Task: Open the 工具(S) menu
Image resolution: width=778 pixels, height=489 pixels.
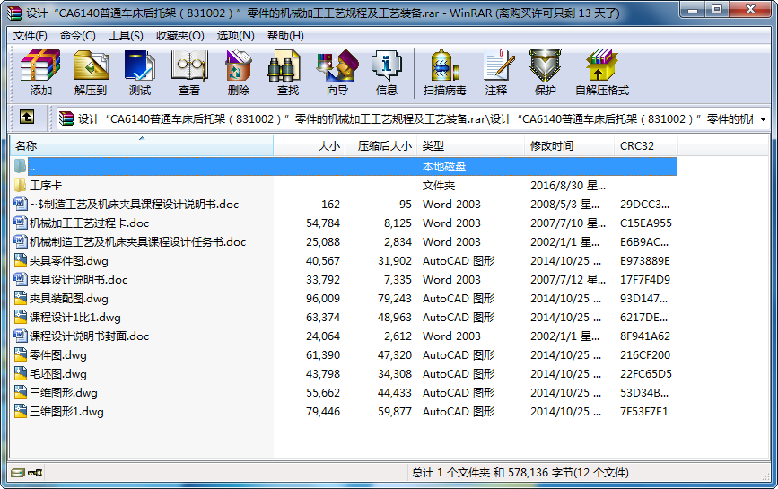Action: pos(126,36)
